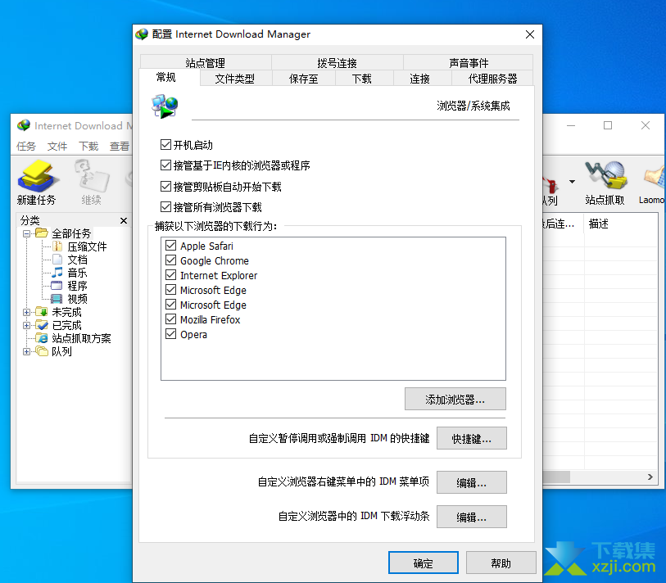The width and height of the screenshot is (666, 583).
Task: Uncheck the second Microsoft Edge entry
Action: point(170,305)
